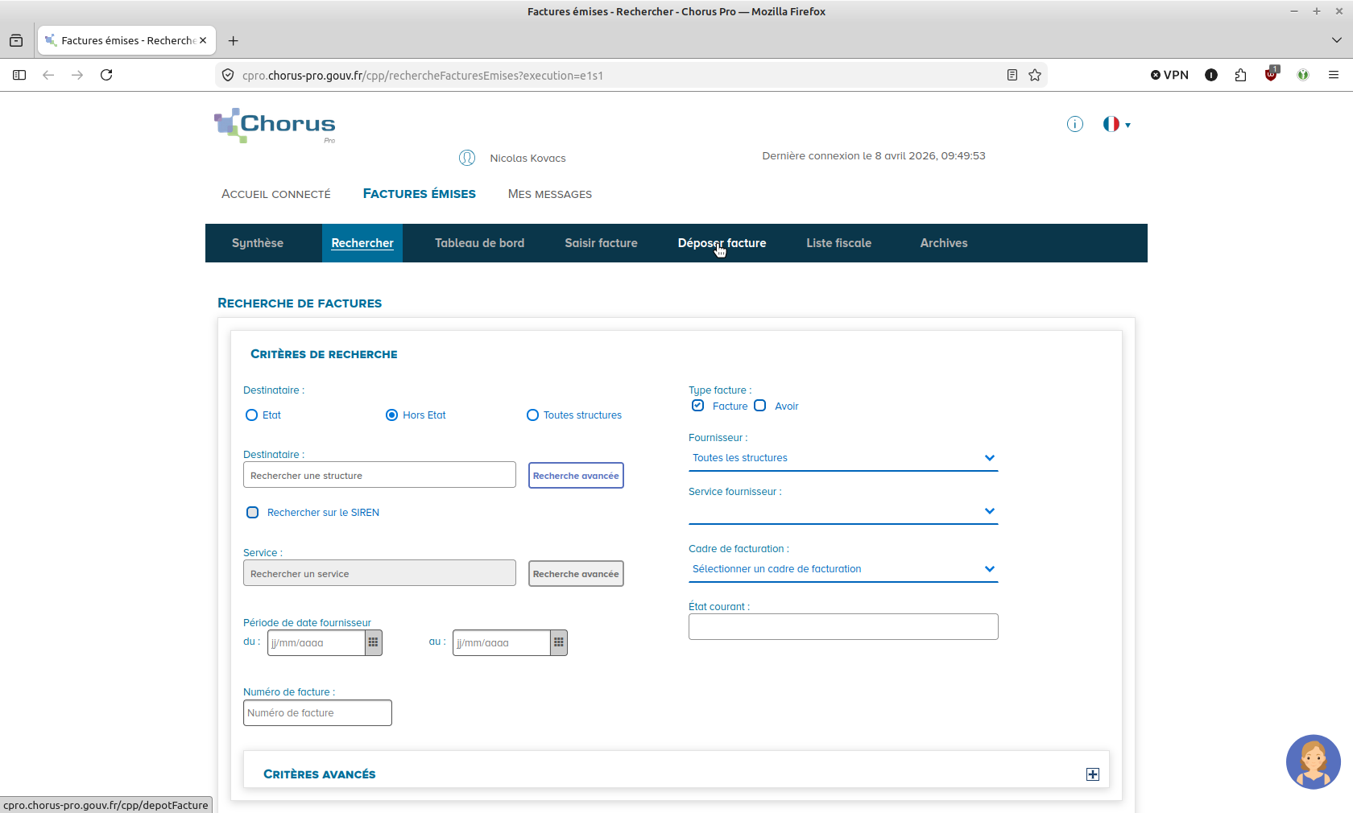The height and width of the screenshot is (813, 1353).
Task: Open a new browser tab
Action: click(x=234, y=40)
